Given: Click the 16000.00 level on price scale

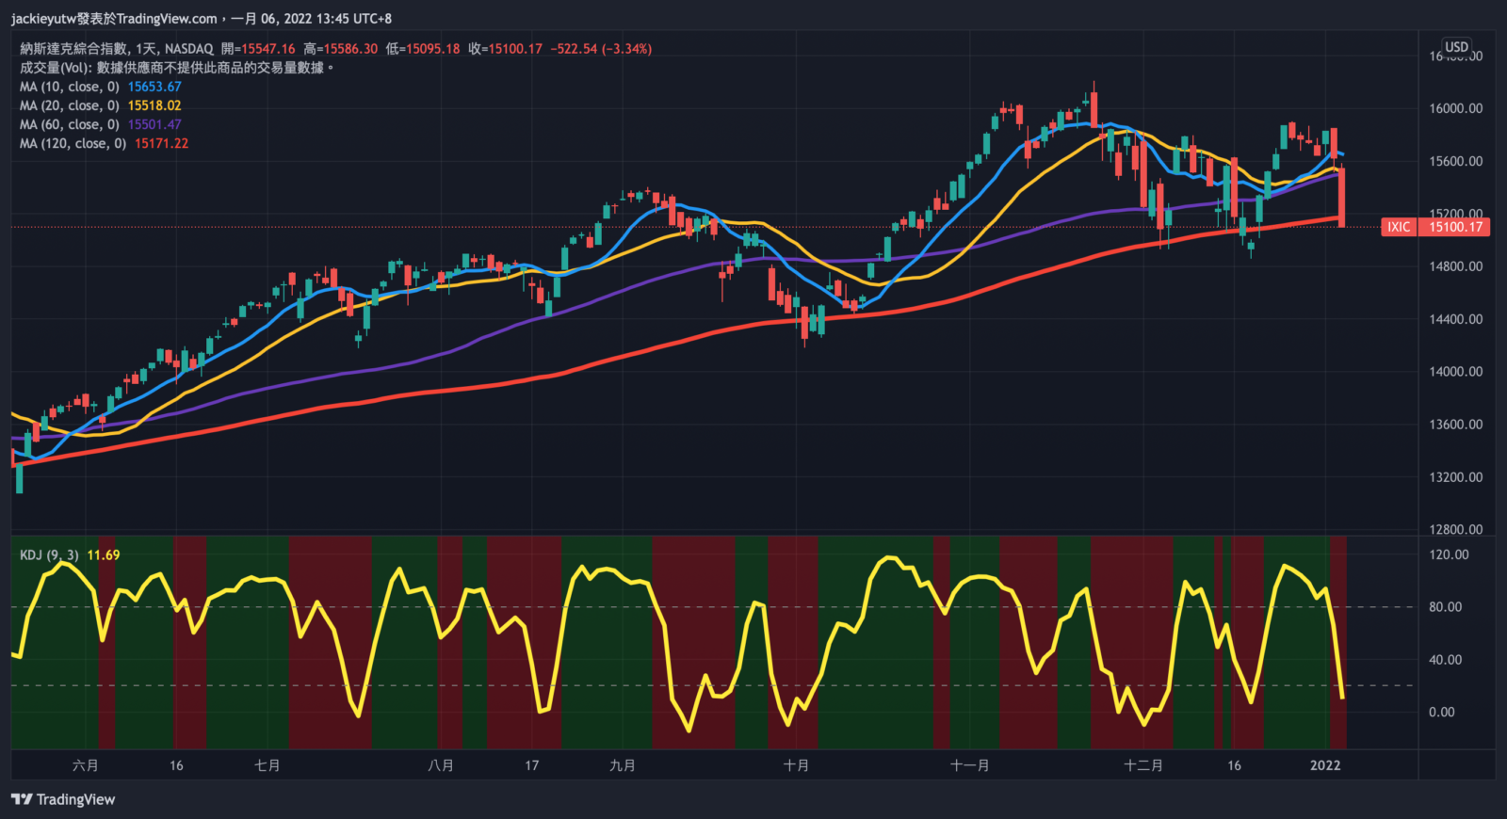Looking at the screenshot, I should 1455,108.
